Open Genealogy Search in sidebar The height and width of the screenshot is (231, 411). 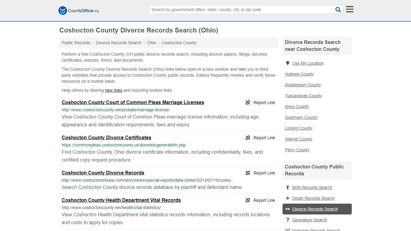tap(309, 220)
